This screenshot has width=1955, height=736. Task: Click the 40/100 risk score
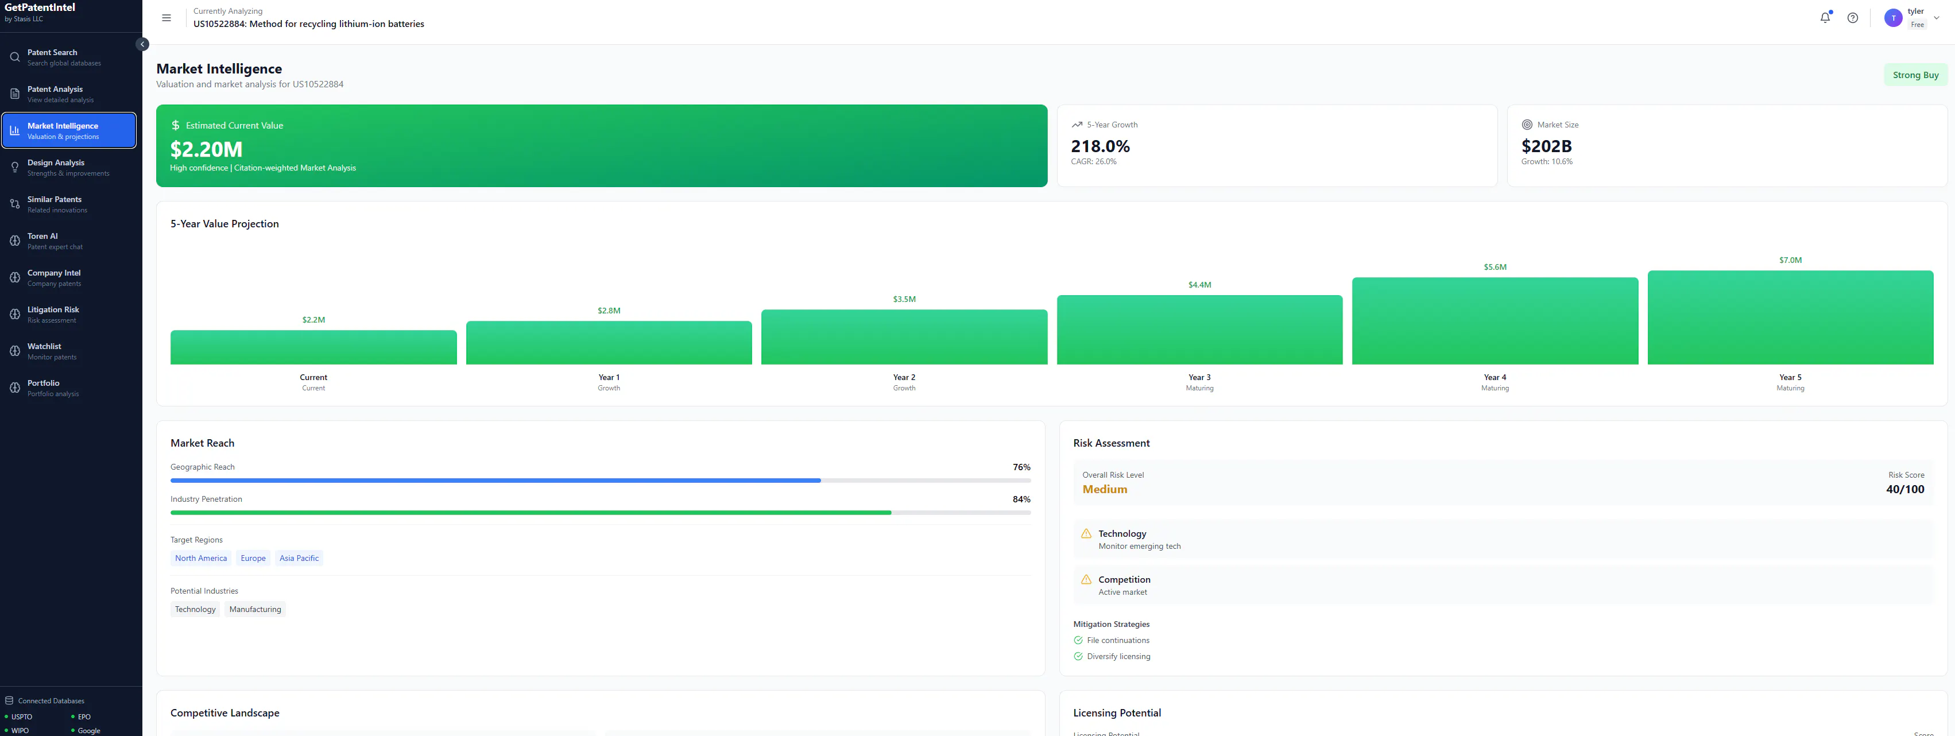[1905, 489]
